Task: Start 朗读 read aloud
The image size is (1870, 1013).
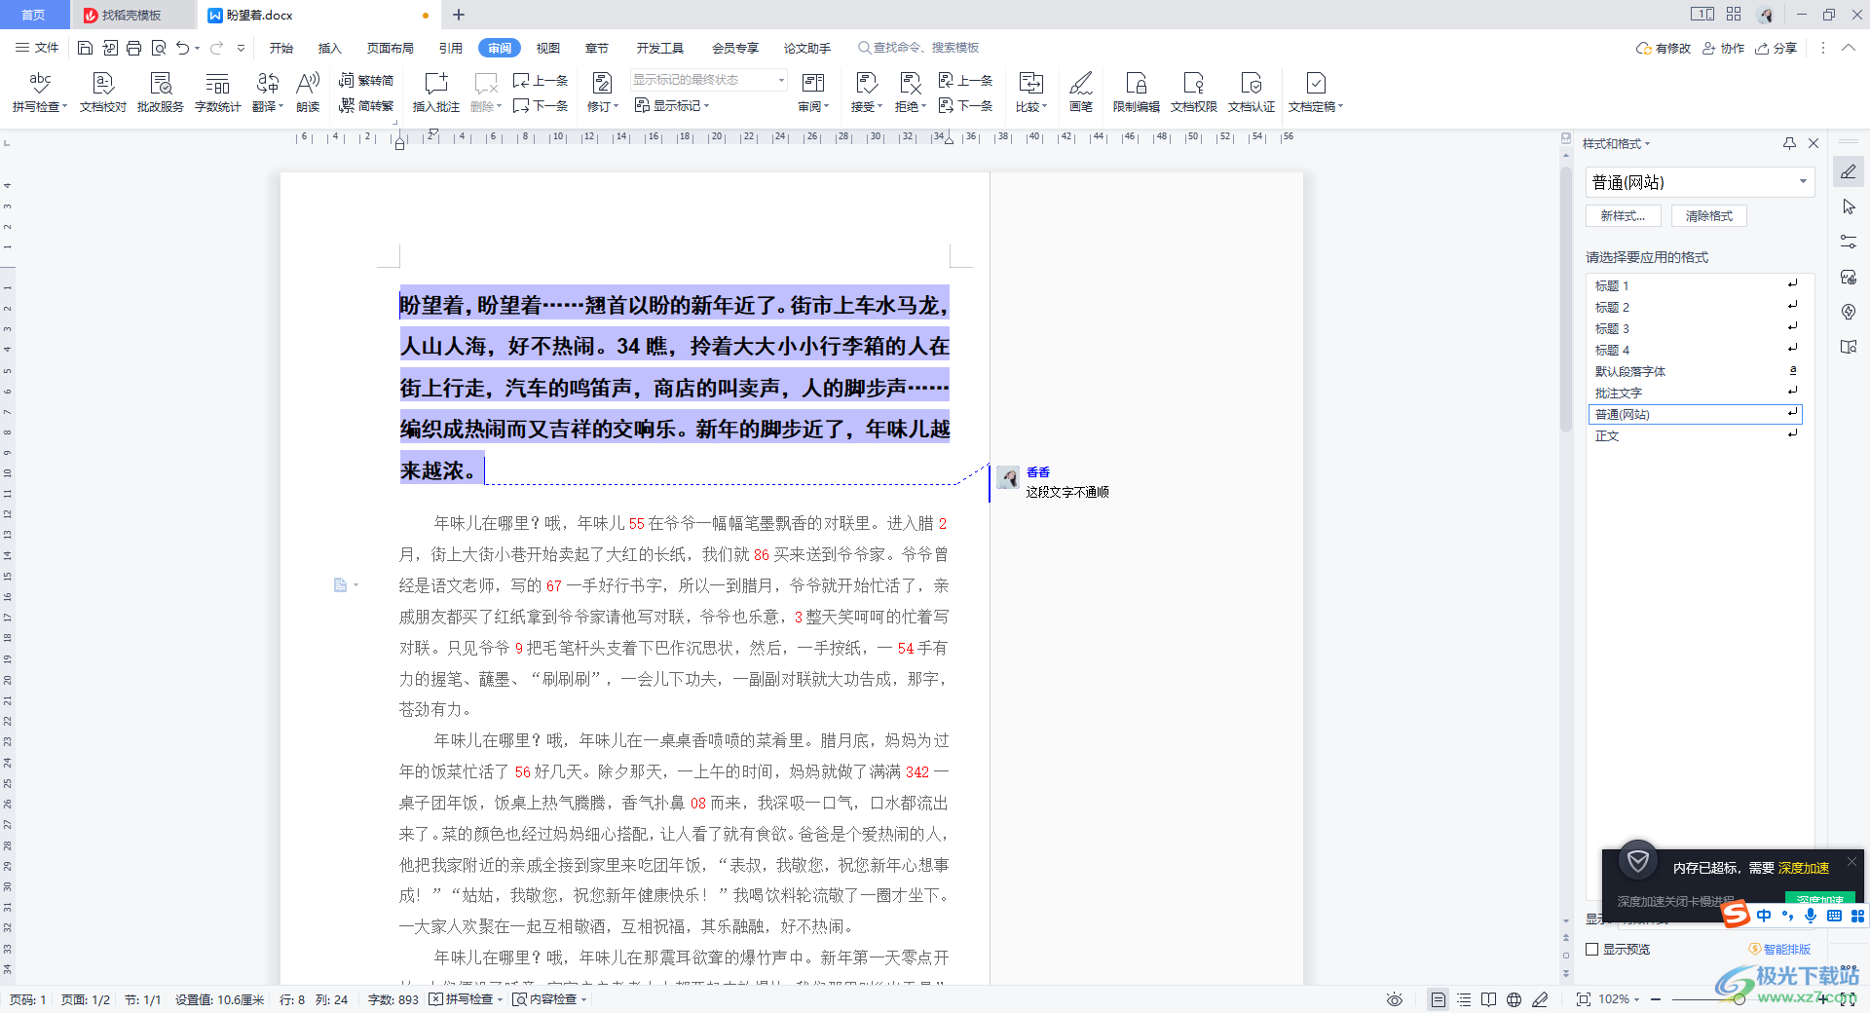Action: 308,92
